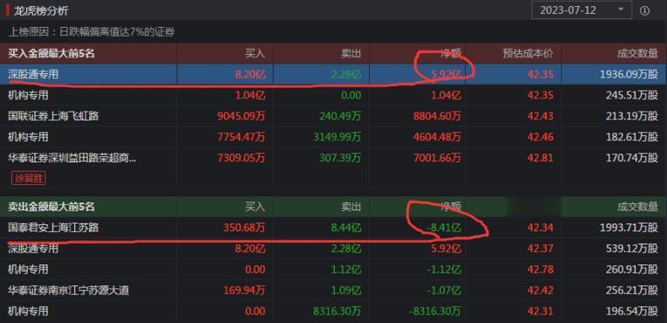The image size is (667, 323).
Task: Click the 5.92亿 net amount in the highlighted row
Action: [x=446, y=74]
